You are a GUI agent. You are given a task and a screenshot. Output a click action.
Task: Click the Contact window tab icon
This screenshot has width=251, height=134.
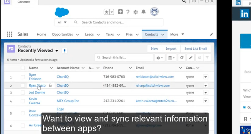7,2
